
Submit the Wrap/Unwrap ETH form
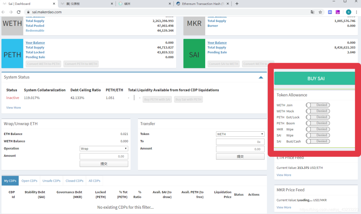104,164
